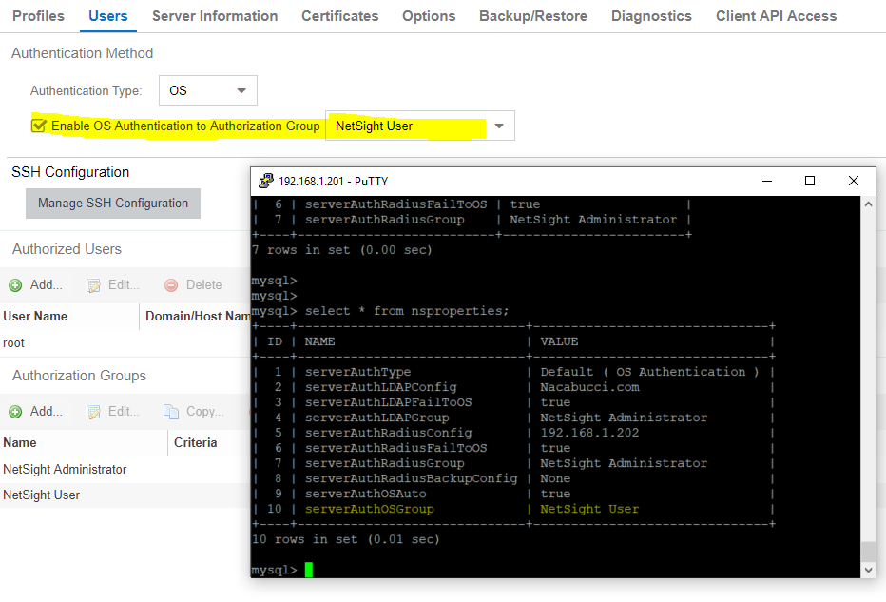Click the PuTTY vertical scrollbar thumb
The image size is (886, 602).
click(869, 552)
